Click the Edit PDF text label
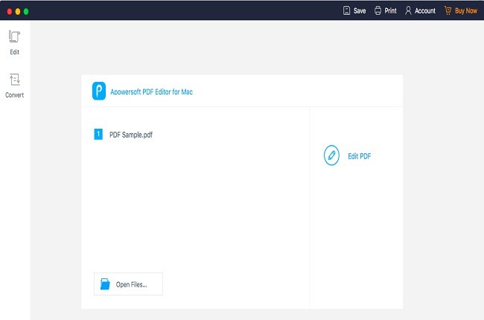Image resolution: width=484 pixels, height=320 pixels. [359, 156]
